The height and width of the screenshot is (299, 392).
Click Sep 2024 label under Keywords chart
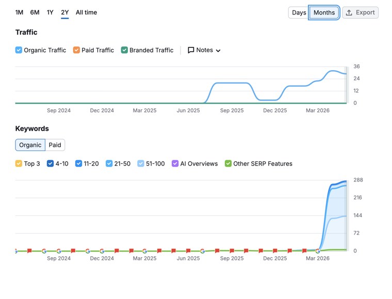click(x=59, y=258)
